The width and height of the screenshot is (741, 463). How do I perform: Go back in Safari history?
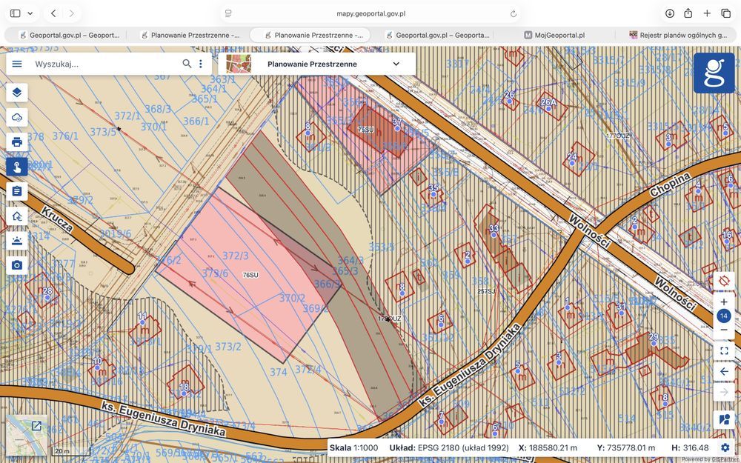53,13
